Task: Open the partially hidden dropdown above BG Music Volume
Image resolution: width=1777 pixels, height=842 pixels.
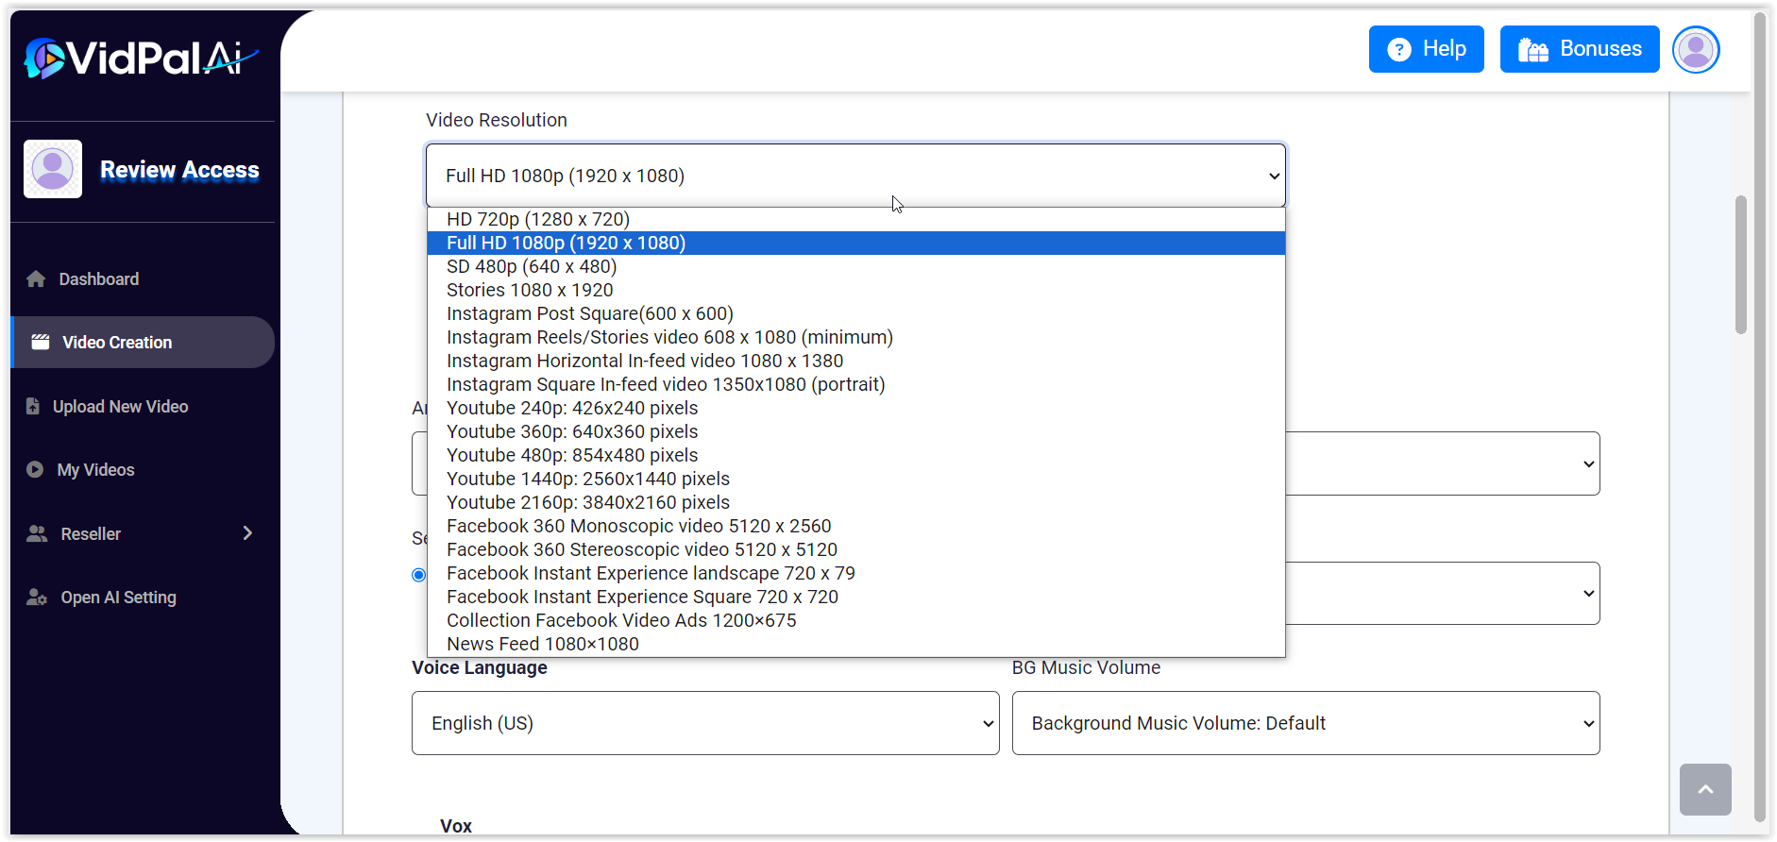Action: coord(1443,593)
